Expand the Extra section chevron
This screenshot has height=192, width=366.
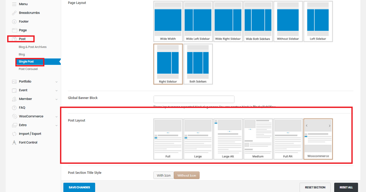pyautogui.click(x=56, y=125)
